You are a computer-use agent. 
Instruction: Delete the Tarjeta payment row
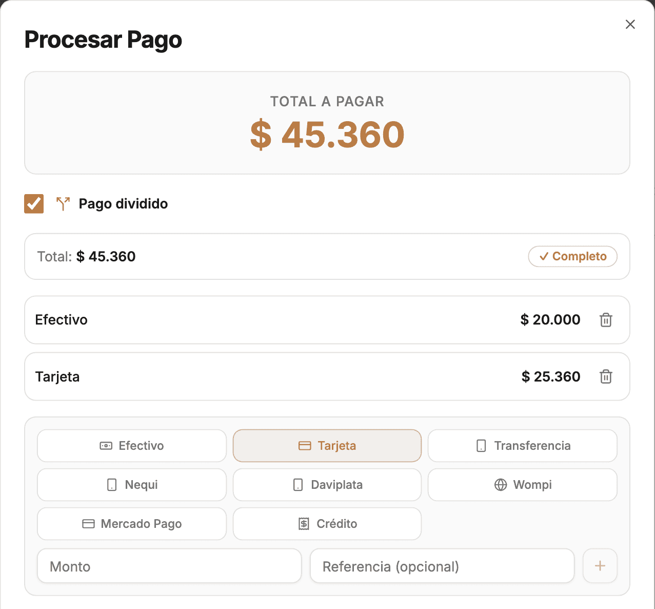coord(606,376)
